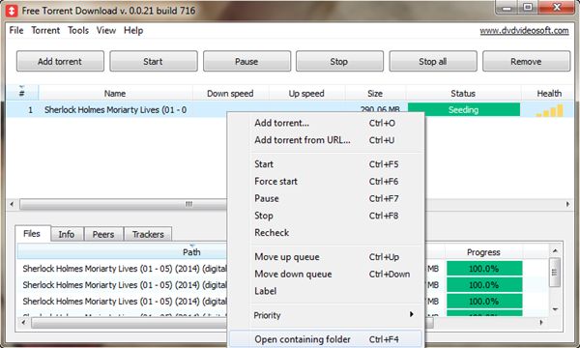Open the Tools menu
Viewport: 580px width, 348px height.
(x=78, y=30)
